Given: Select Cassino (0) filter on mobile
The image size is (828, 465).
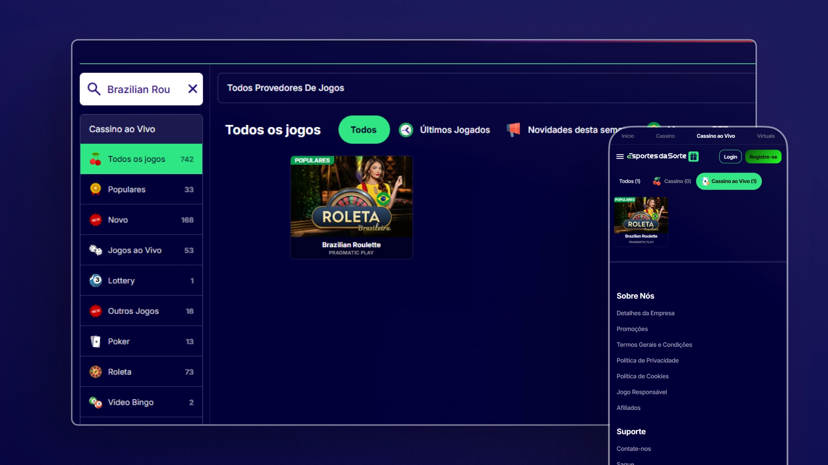Looking at the screenshot, I should coord(672,181).
